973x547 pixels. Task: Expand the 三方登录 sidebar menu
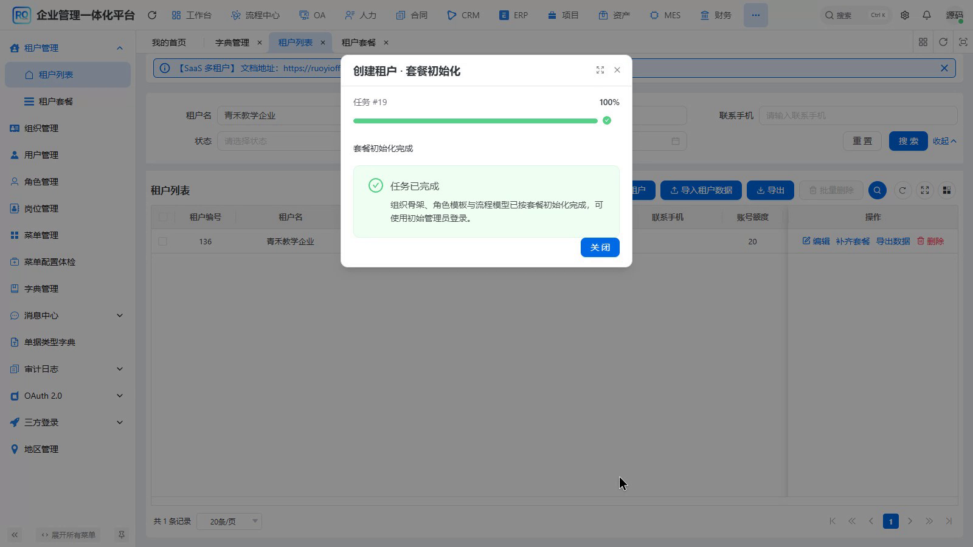[x=68, y=422]
